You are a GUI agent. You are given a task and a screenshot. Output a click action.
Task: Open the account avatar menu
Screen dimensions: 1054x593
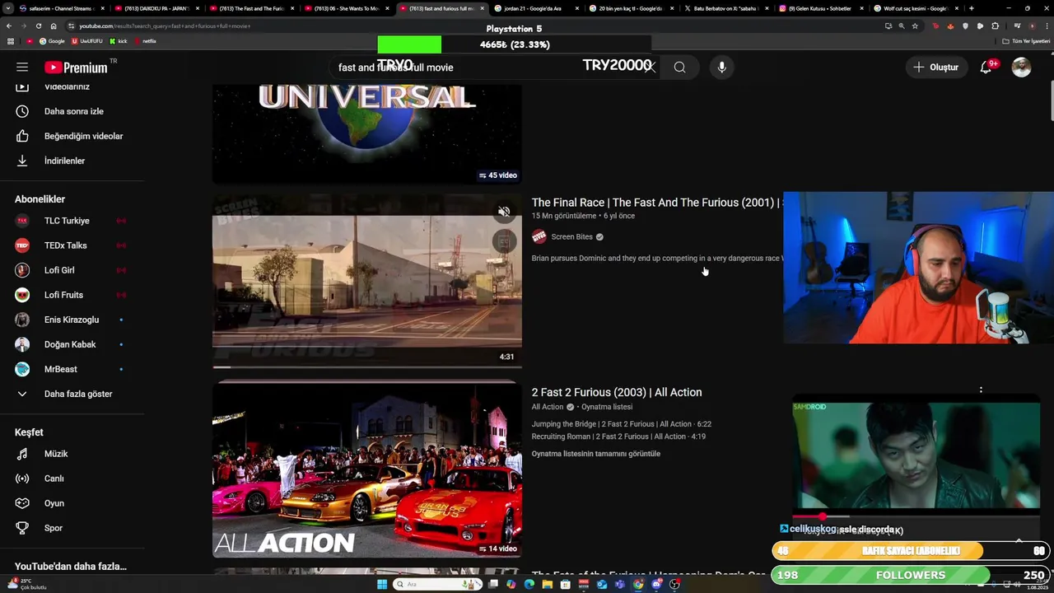pos(1021,67)
